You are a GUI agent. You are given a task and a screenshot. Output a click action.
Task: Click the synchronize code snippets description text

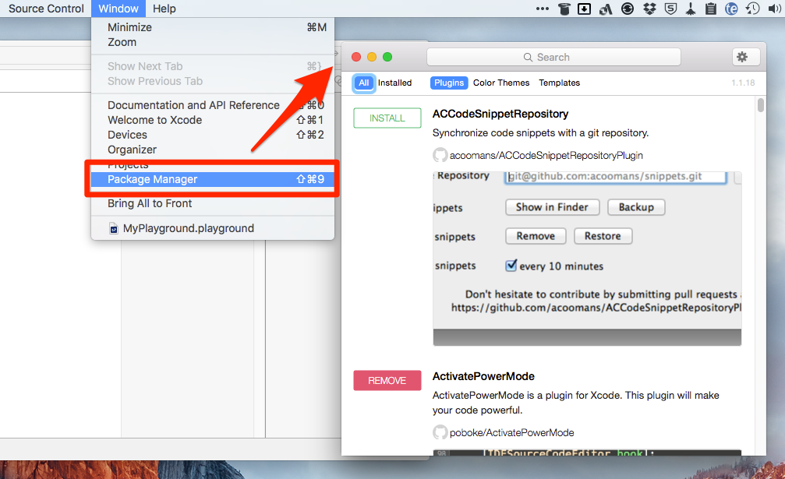(540, 133)
